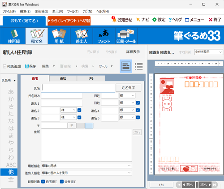The image size is (224, 189).
Task: Open the 住所録 address book icon
Action: [14, 34]
